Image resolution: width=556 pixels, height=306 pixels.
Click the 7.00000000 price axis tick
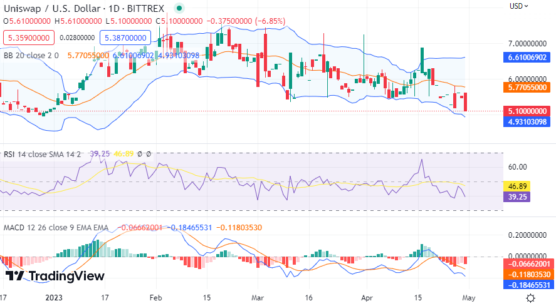[527, 44]
